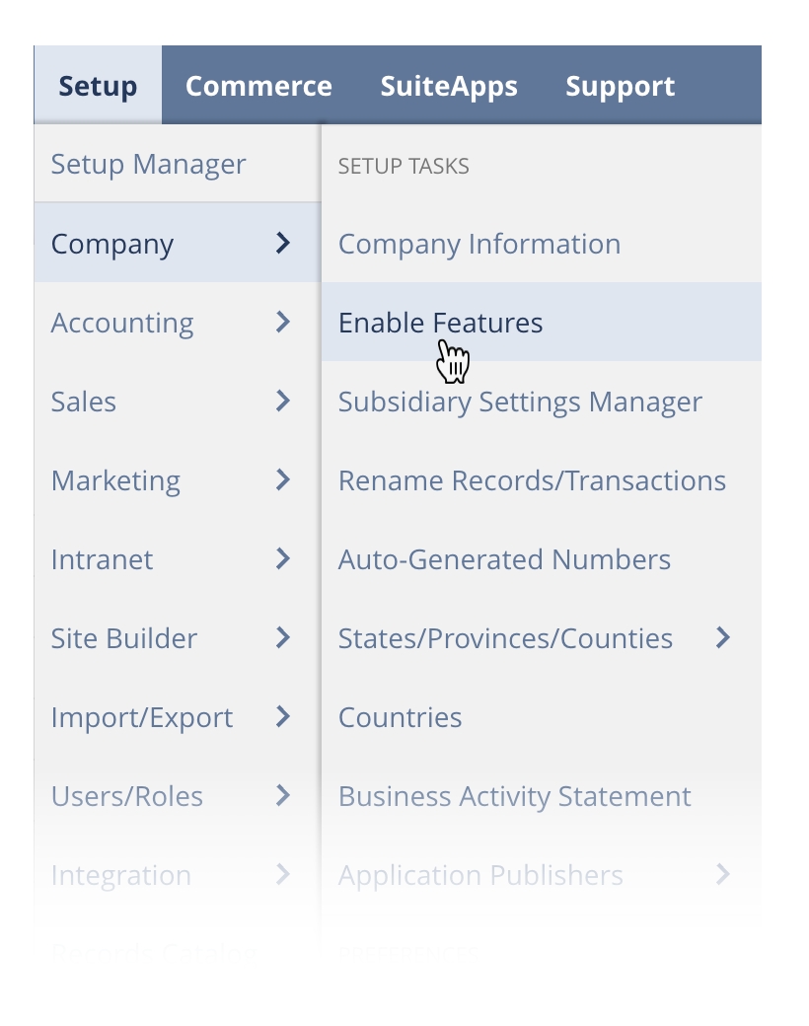809x1026 pixels.
Task: Expand the Import/Export chevron
Action: (x=283, y=716)
